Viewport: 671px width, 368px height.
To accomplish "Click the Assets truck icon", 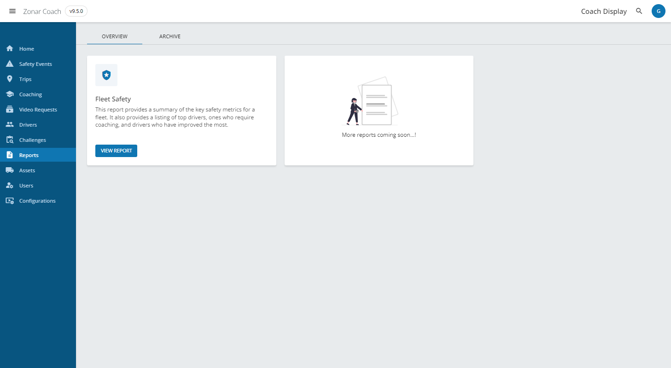I will coord(10,170).
